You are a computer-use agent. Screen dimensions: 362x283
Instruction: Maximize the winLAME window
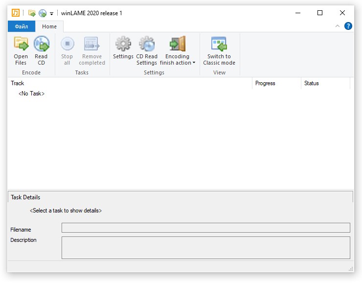point(320,13)
